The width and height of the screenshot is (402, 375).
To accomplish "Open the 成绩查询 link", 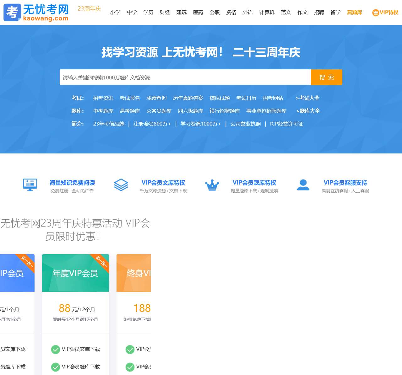I will click(157, 98).
